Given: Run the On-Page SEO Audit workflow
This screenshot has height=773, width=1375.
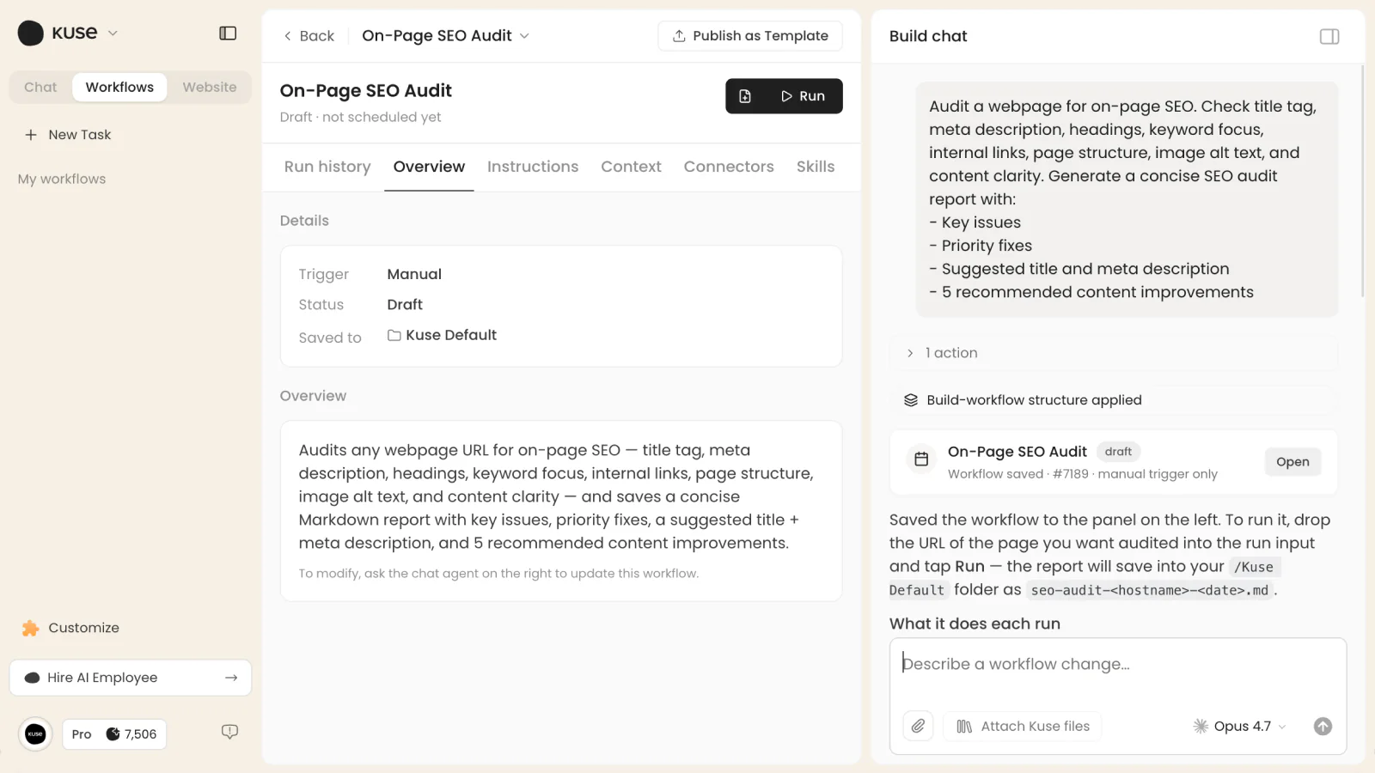Looking at the screenshot, I should point(803,96).
